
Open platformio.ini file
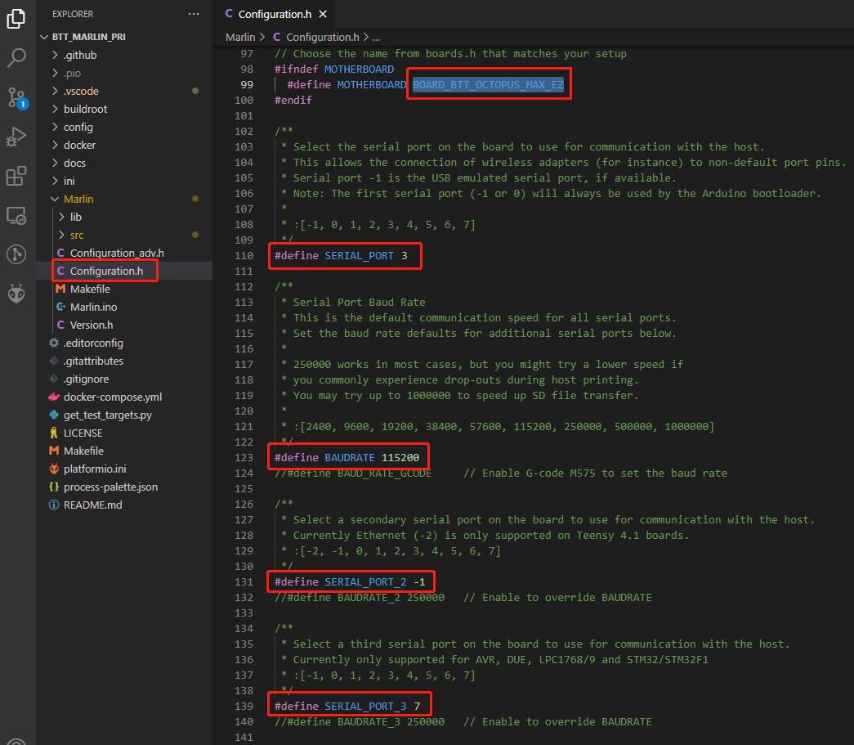(x=94, y=469)
